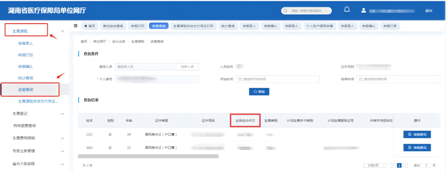Focus the 开始时间 date field
This screenshot has width=446, height=172.
tap(278, 79)
